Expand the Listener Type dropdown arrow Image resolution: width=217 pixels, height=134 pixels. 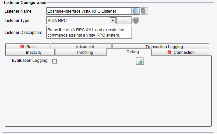pyautogui.click(x=113, y=20)
